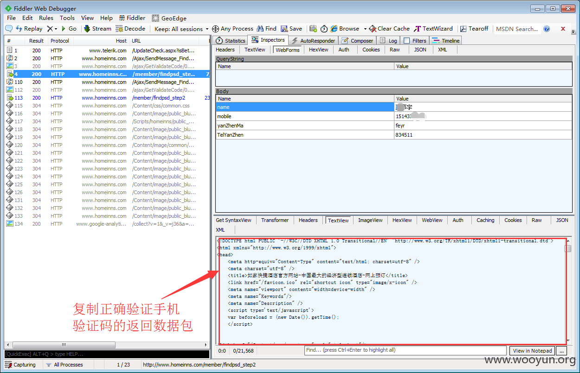Image resolution: width=580 pixels, height=373 pixels.
Task: Open the Filters tab
Action: tap(415, 41)
